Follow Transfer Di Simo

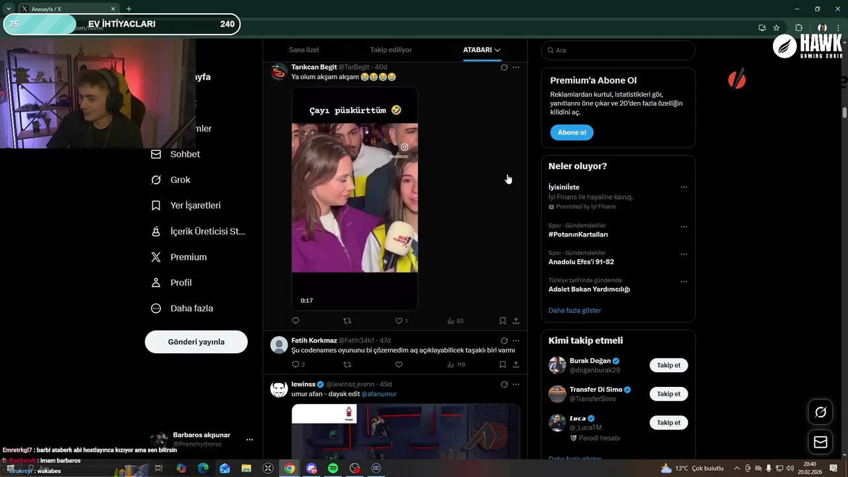(x=668, y=394)
